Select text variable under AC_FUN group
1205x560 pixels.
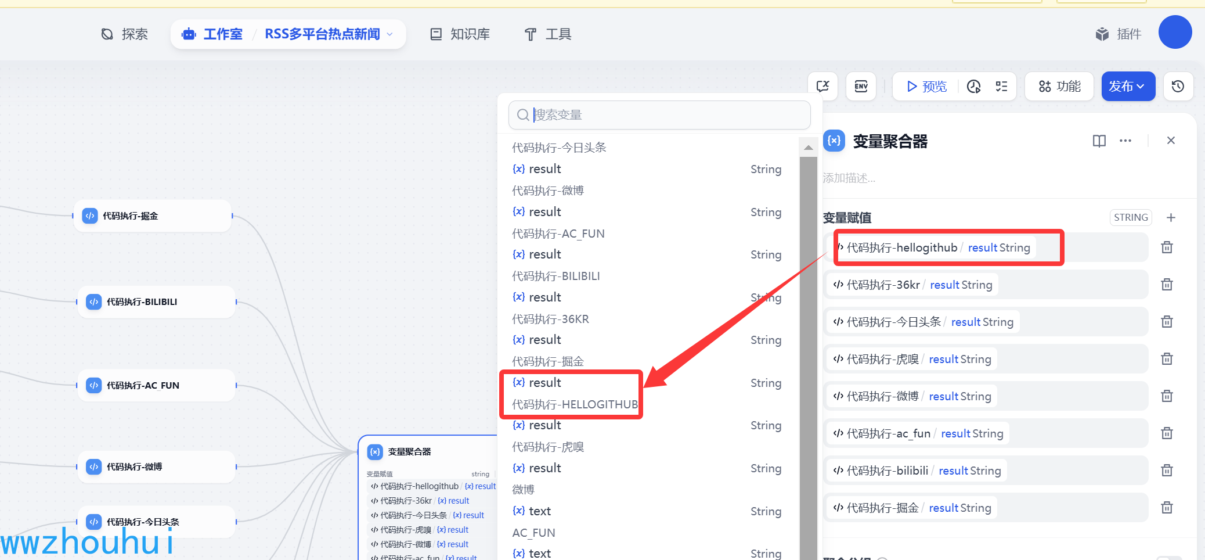[x=647, y=554]
